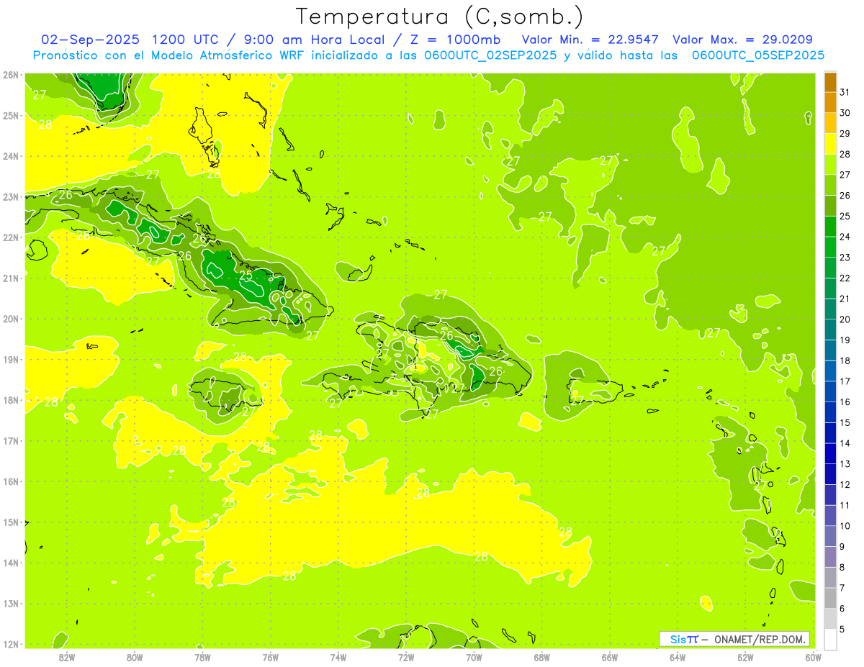Image resolution: width=864 pixels, height=667 pixels.
Task: Click the 60W longitude axis label
Action: (814, 658)
